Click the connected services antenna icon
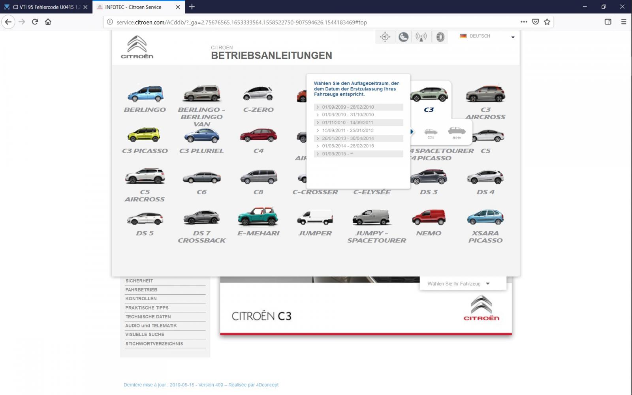The height and width of the screenshot is (395, 632). (x=421, y=37)
